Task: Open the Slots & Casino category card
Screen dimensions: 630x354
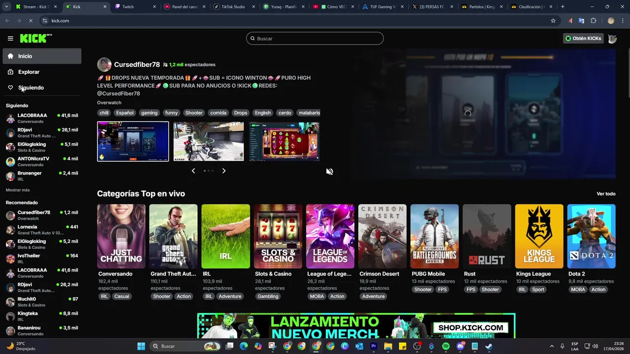Action: (278, 236)
